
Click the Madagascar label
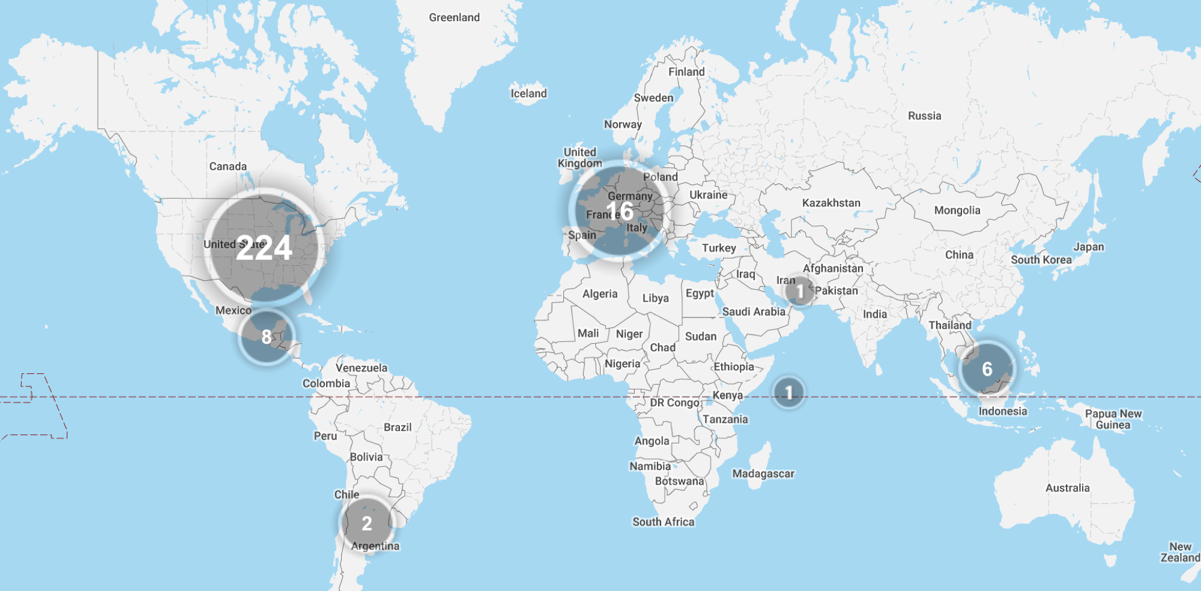pos(763,474)
